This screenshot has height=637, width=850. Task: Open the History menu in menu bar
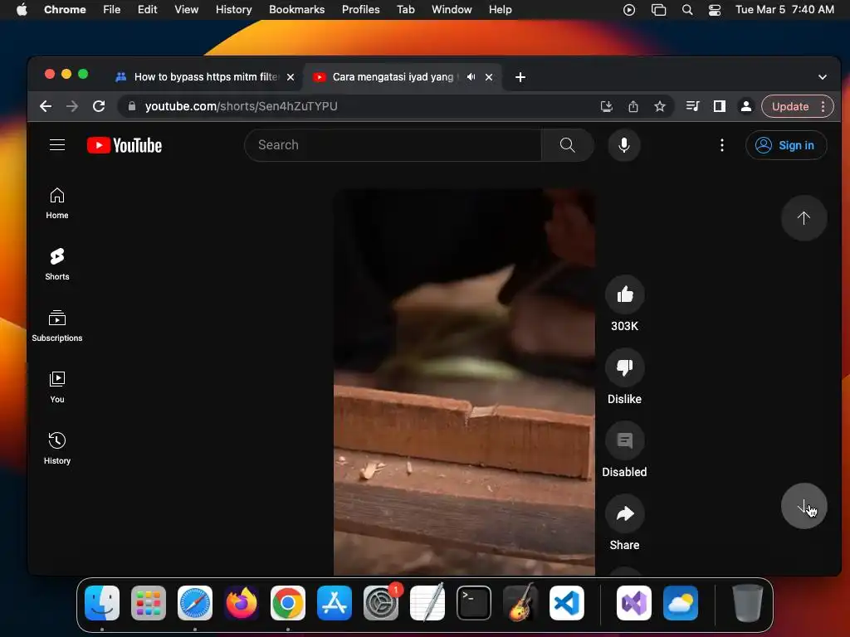[x=233, y=10]
